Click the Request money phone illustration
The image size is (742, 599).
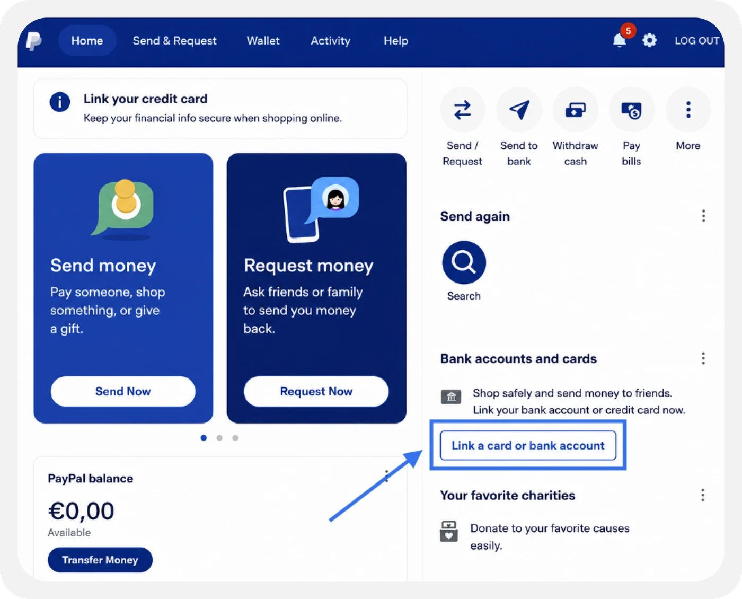321,210
